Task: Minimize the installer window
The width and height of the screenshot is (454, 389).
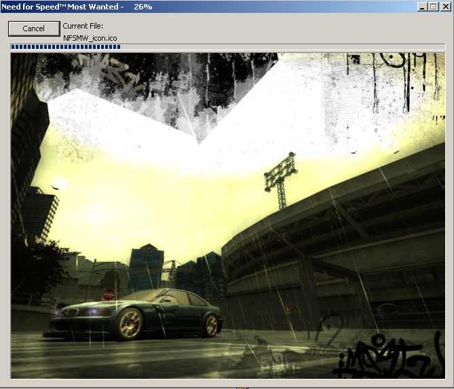Action: (422, 7)
